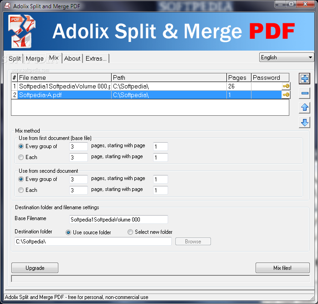
Task: Select the 'Softpedia-A.pdf' file row
Action: [x=150, y=95]
